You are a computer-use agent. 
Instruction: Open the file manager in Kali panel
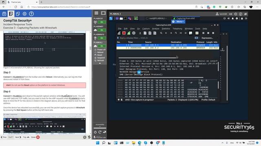tap(121, 18)
